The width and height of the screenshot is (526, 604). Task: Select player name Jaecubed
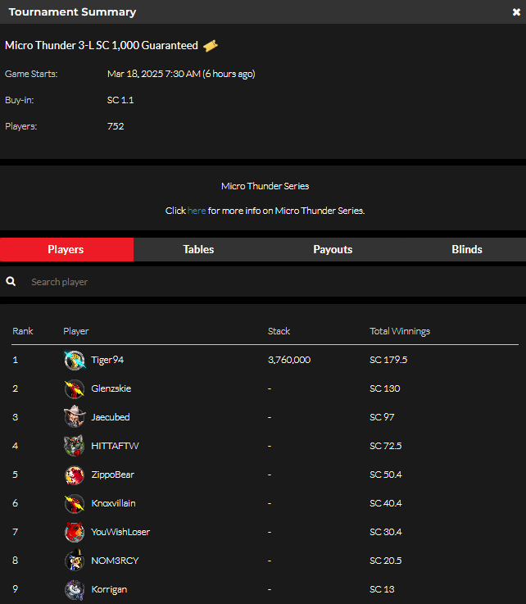coord(110,417)
